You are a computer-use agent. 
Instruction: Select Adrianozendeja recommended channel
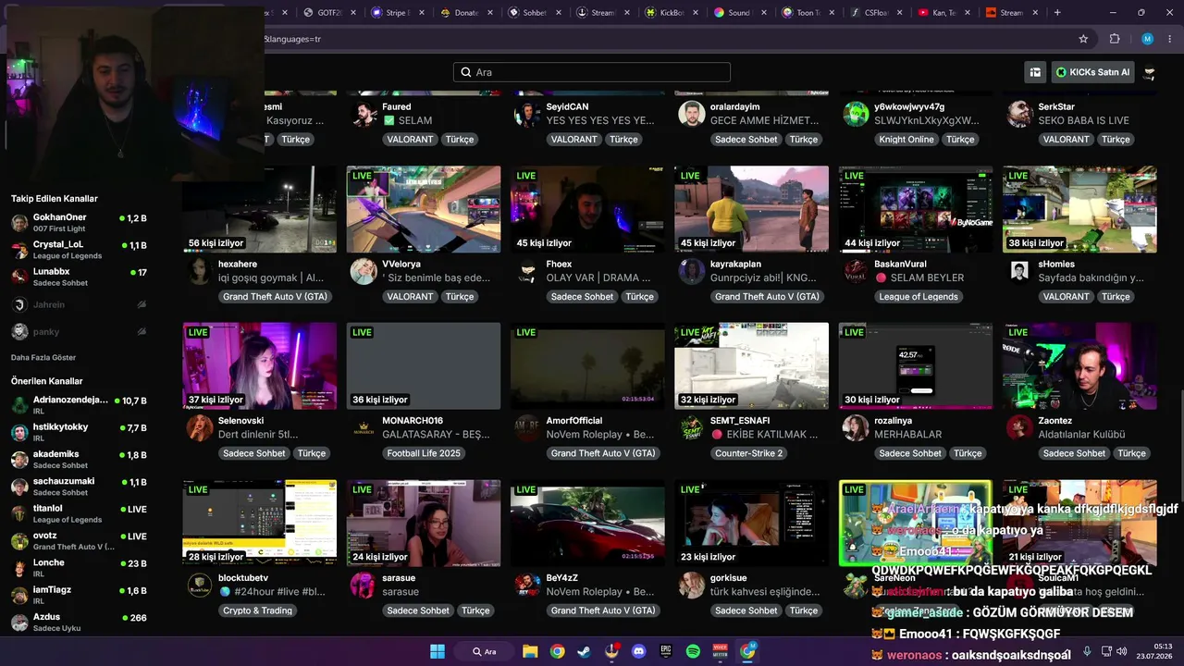[79, 405]
